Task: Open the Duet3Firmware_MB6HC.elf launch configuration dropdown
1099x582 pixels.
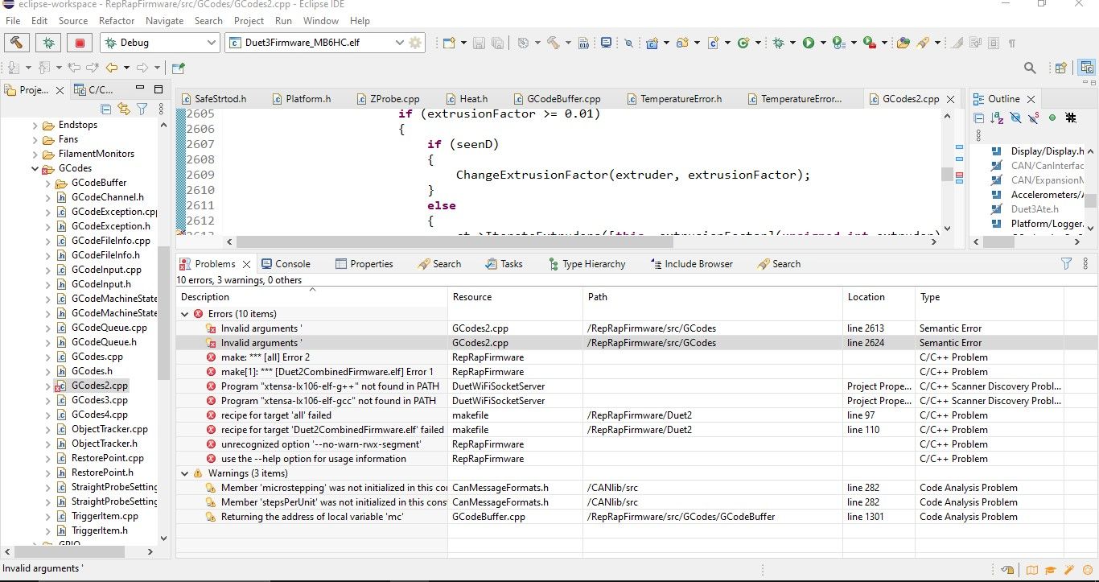Action: pos(399,43)
